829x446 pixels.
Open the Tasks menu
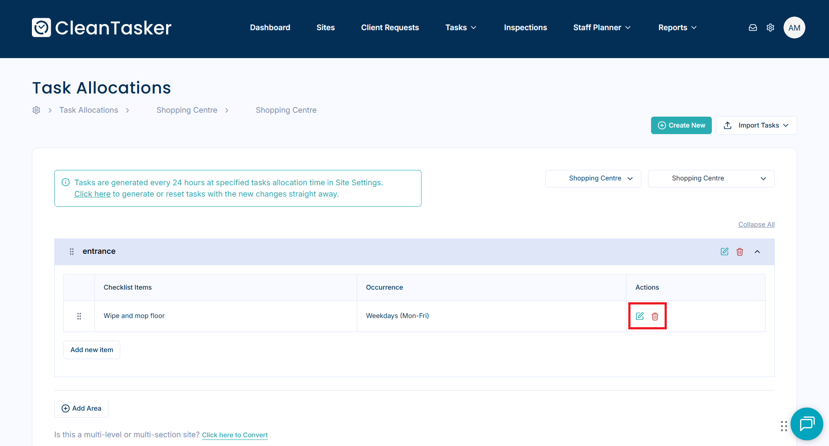[x=460, y=28]
